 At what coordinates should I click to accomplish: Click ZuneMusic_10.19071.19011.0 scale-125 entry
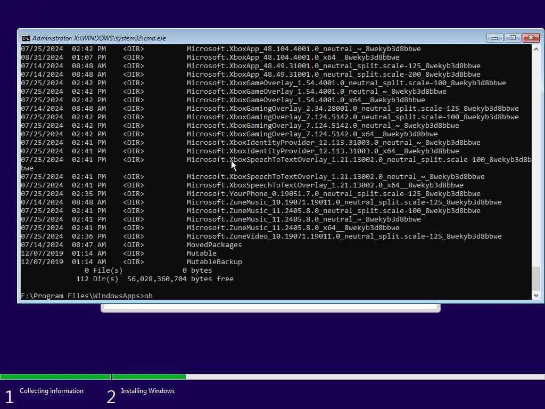tap(344, 202)
